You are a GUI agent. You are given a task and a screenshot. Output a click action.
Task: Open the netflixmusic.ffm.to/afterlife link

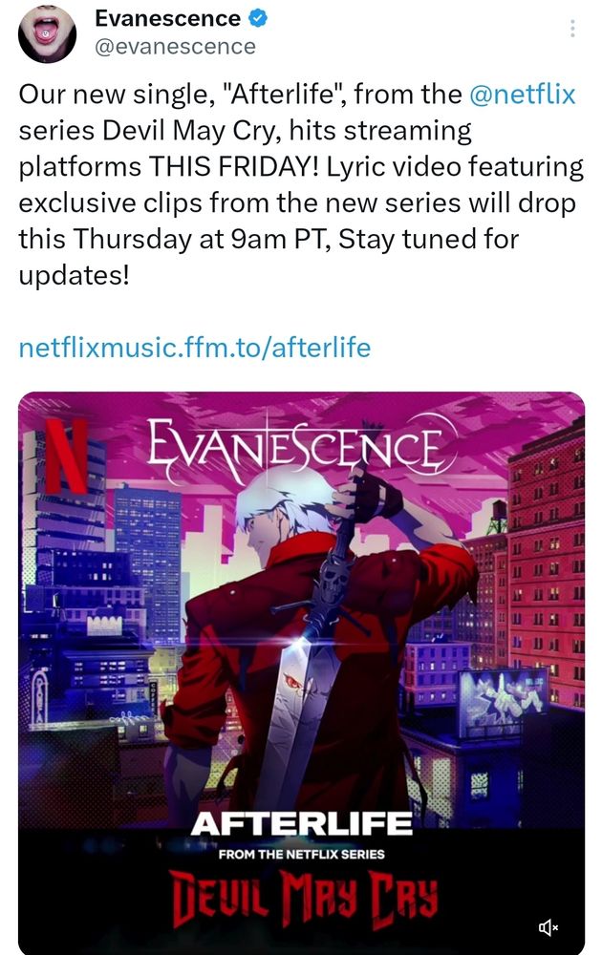(x=194, y=348)
